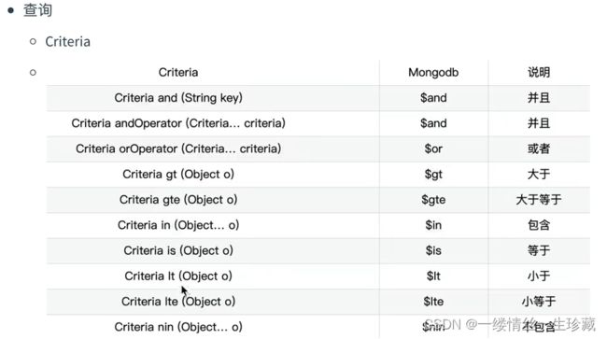Select the Criteria gt (Object o) cell
The height and width of the screenshot is (339, 607).
pyautogui.click(x=178, y=175)
